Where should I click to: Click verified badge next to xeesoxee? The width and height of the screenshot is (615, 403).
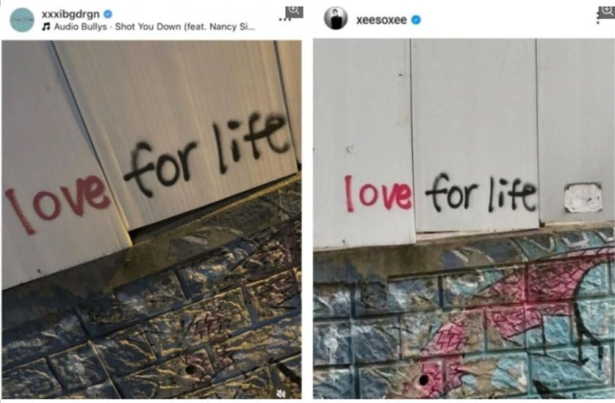tap(416, 20)
